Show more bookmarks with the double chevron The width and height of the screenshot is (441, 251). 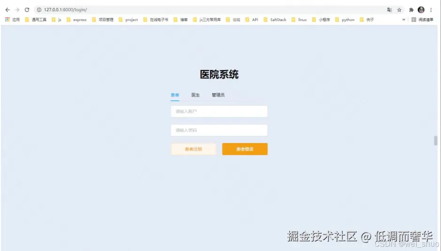pyautogui.click(x=403, y=20)
